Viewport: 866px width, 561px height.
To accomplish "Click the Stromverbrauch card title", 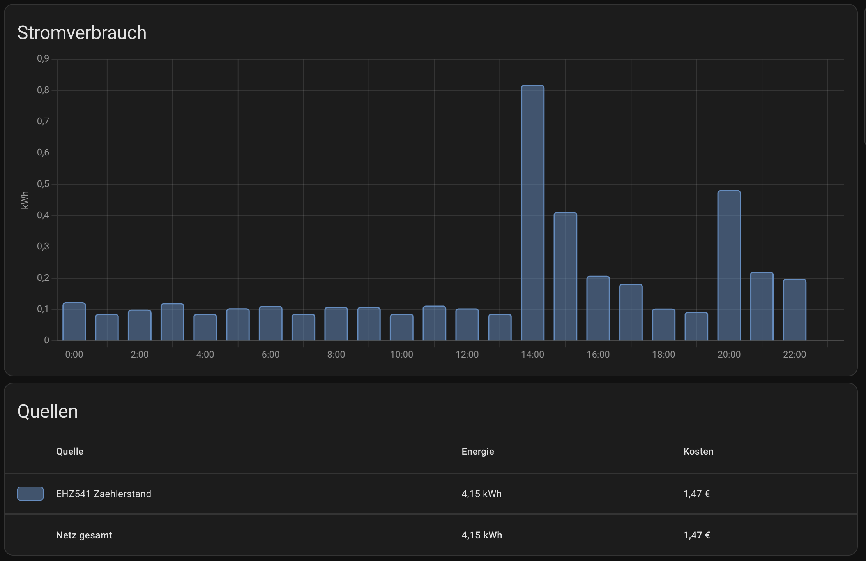I will 82,33.
